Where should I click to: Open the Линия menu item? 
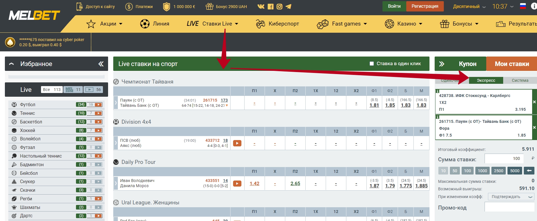coord(161,24)
